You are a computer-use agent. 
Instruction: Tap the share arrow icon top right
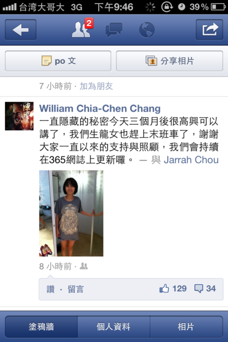[x=209, y=30]
